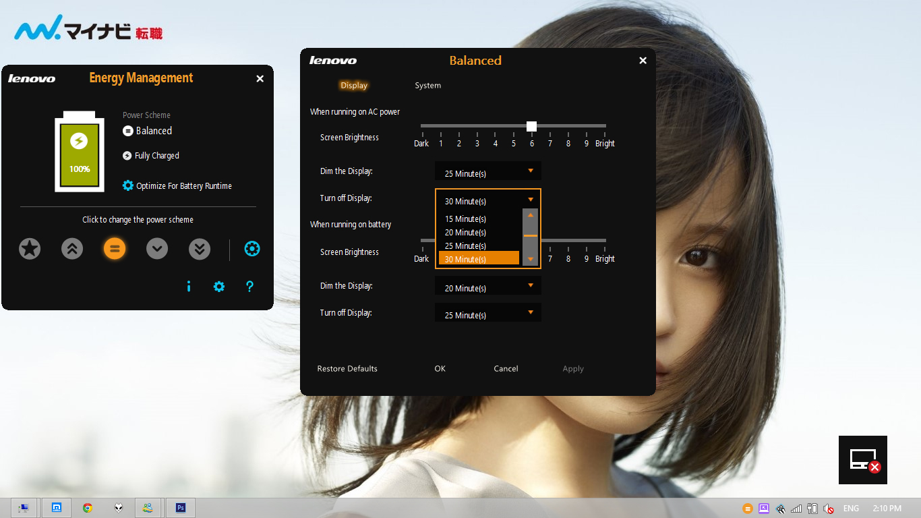Click the 2:10 PM taskbar clock

pyautogui.click(x=887, y=509)
